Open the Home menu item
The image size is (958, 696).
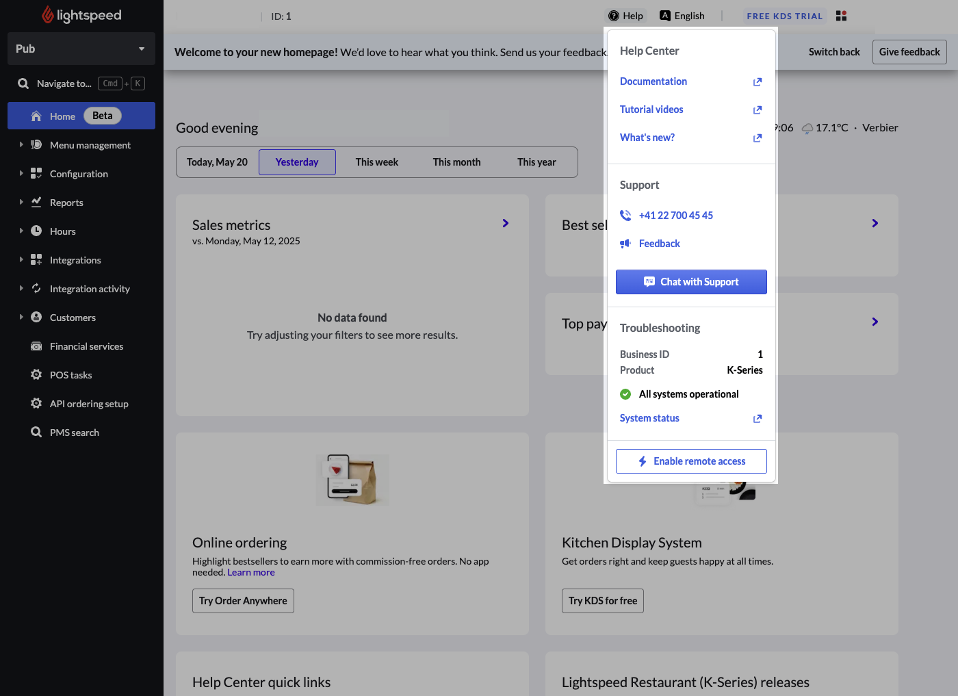pos(62,116)
